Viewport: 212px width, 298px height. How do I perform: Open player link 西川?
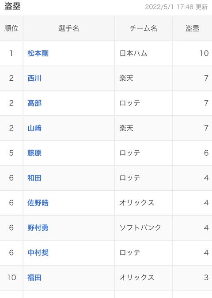click(34, 78)
